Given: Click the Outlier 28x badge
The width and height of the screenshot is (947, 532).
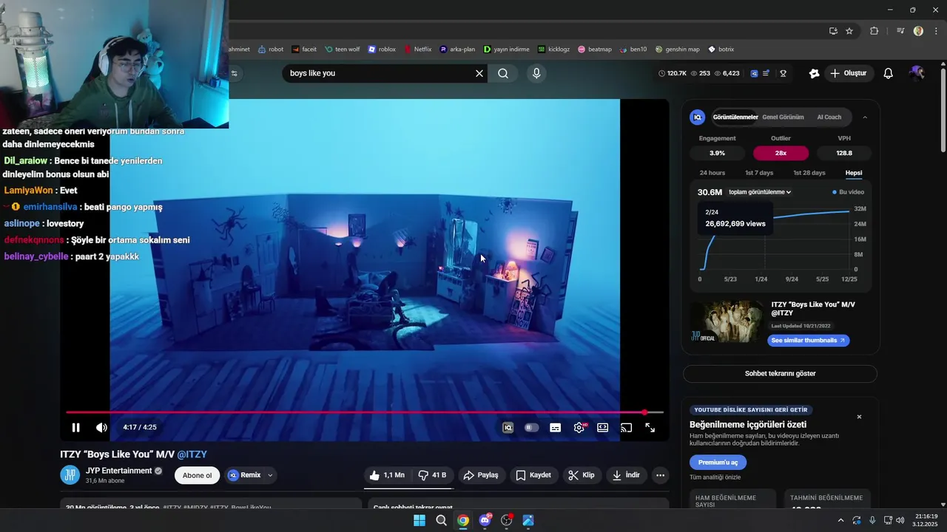Looking at the screenshot, I should click(781, 153).
